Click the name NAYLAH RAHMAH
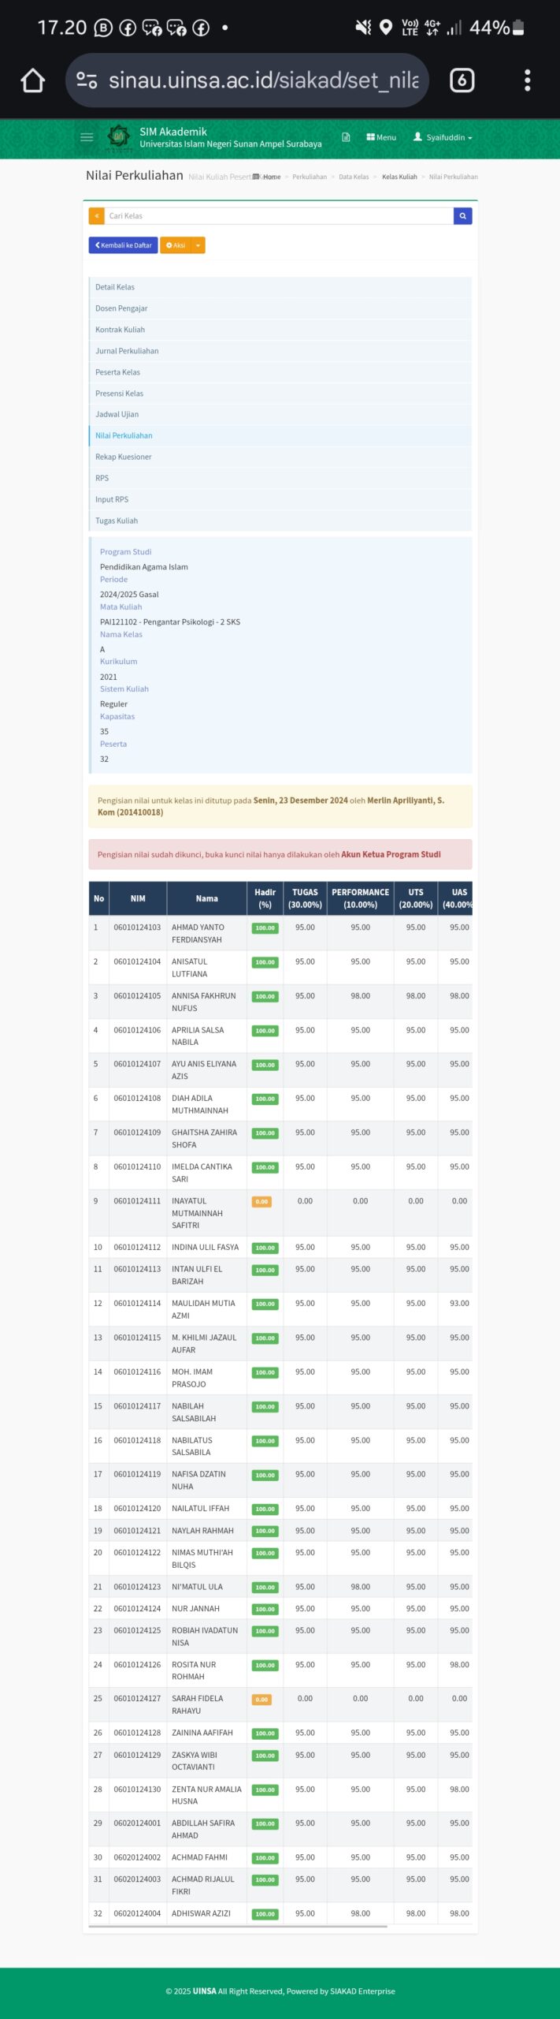Viewport: 560px width, 2019px height. 203,1531
